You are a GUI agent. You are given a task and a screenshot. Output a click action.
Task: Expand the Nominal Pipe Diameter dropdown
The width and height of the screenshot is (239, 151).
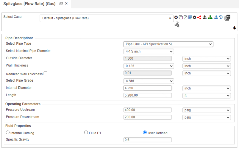148,52
